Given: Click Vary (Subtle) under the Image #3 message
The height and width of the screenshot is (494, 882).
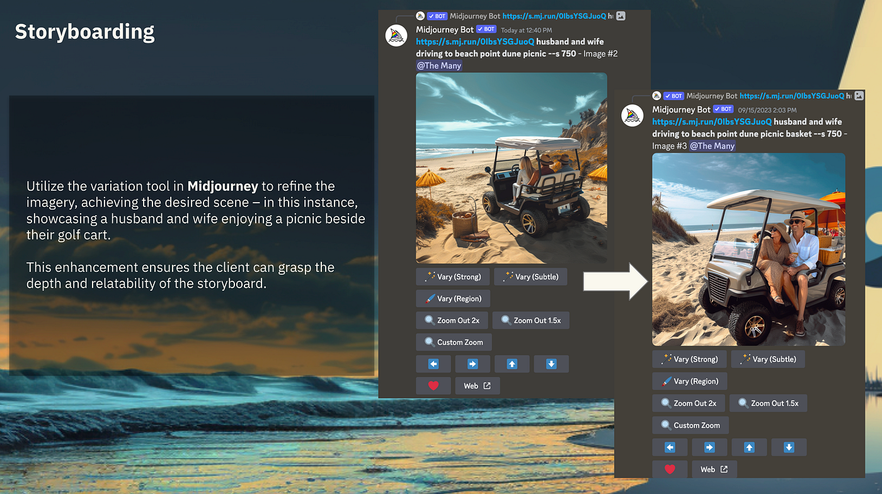Looking at the screenshot, I should pos(767,359).
